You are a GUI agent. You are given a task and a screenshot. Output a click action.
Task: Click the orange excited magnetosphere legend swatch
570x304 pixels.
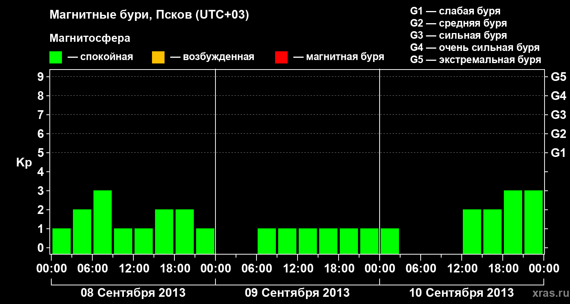coord(158,57)
